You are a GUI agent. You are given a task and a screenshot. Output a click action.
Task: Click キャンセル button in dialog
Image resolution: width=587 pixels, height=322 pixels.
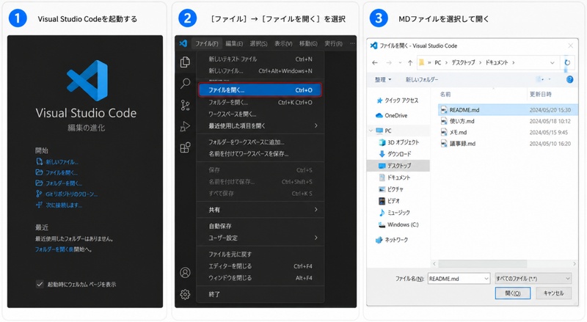tap(553, 293)
